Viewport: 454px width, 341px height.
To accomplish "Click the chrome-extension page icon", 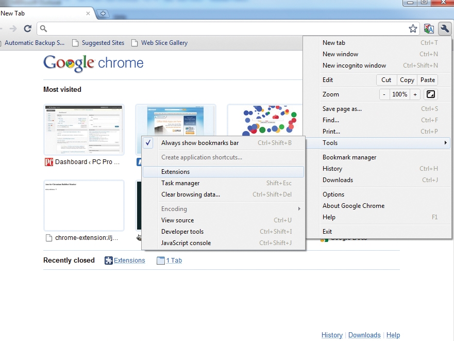I will click(49, 238).
